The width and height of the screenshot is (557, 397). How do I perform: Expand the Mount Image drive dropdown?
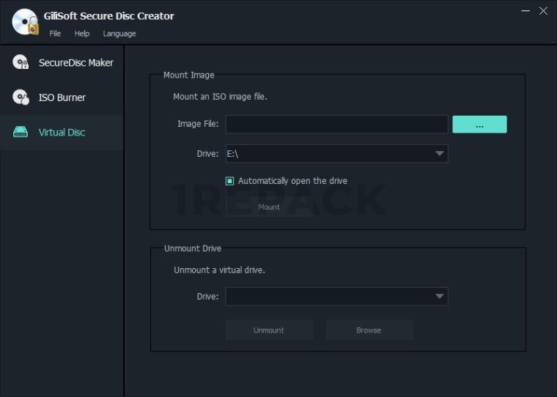click(x=439, y=154)
